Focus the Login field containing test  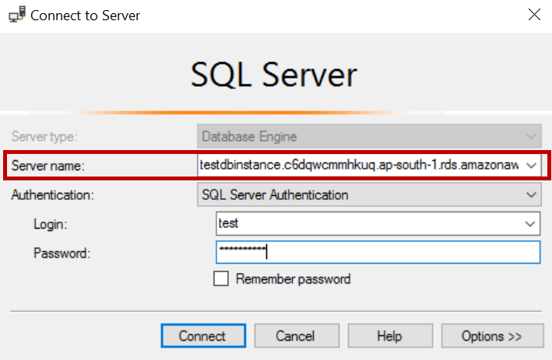(x=366, y=224)
